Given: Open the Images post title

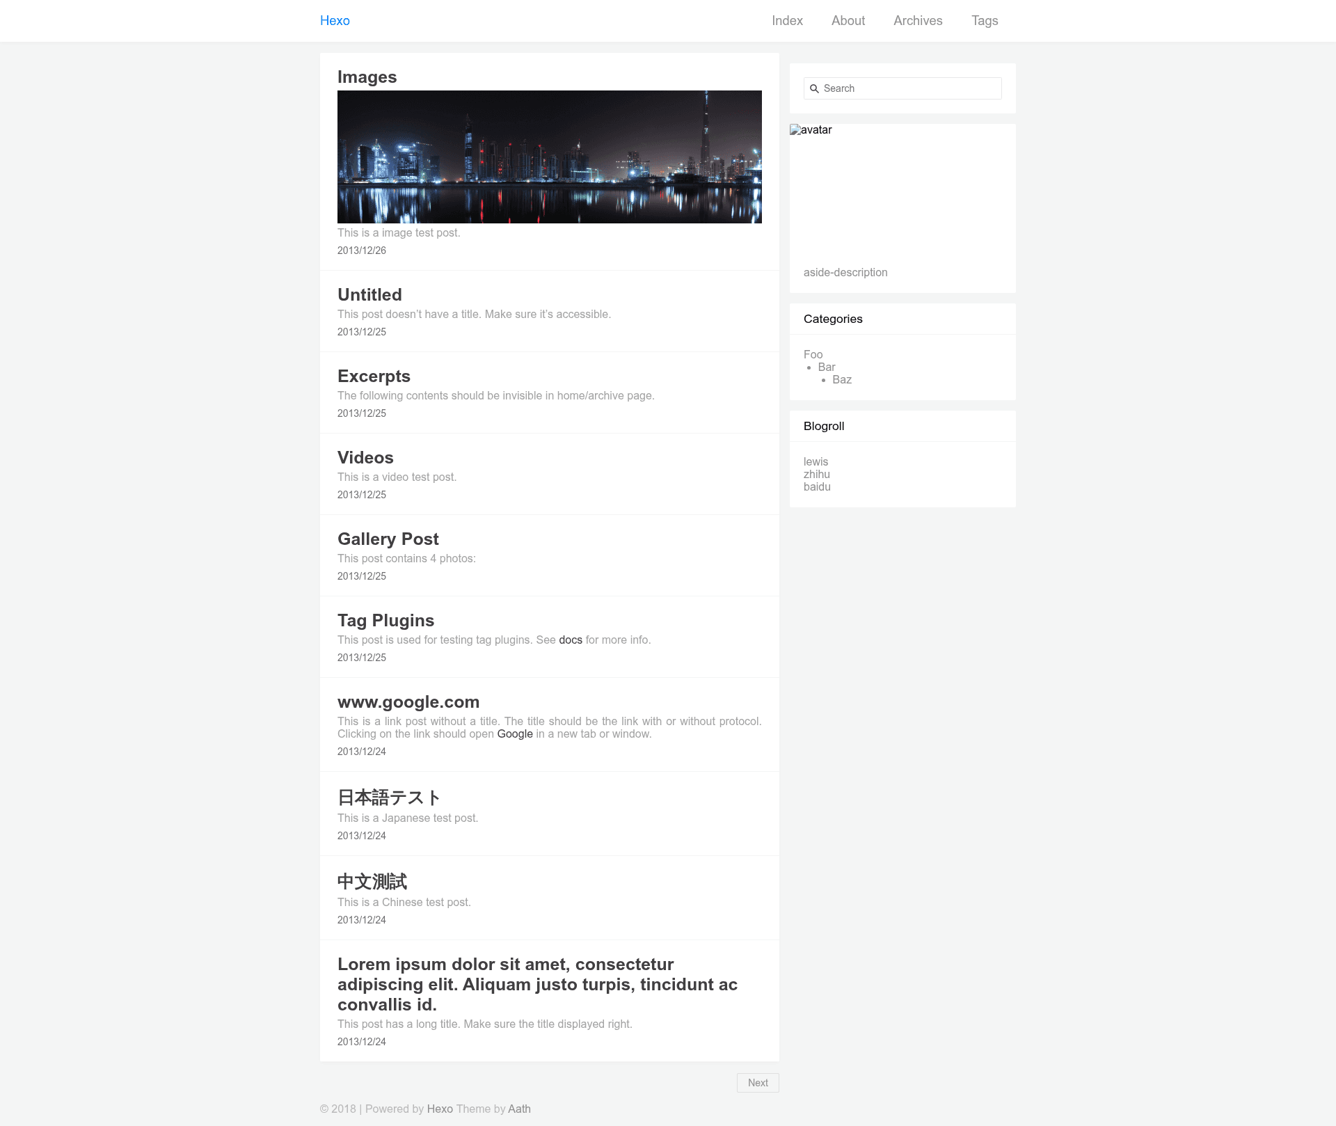Looking at the screenshot, I should [367, 77].
